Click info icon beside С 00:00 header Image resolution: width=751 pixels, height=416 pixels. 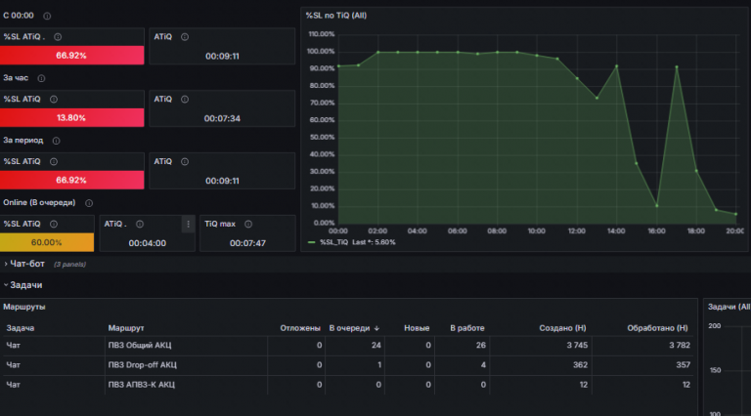point(47,16)
